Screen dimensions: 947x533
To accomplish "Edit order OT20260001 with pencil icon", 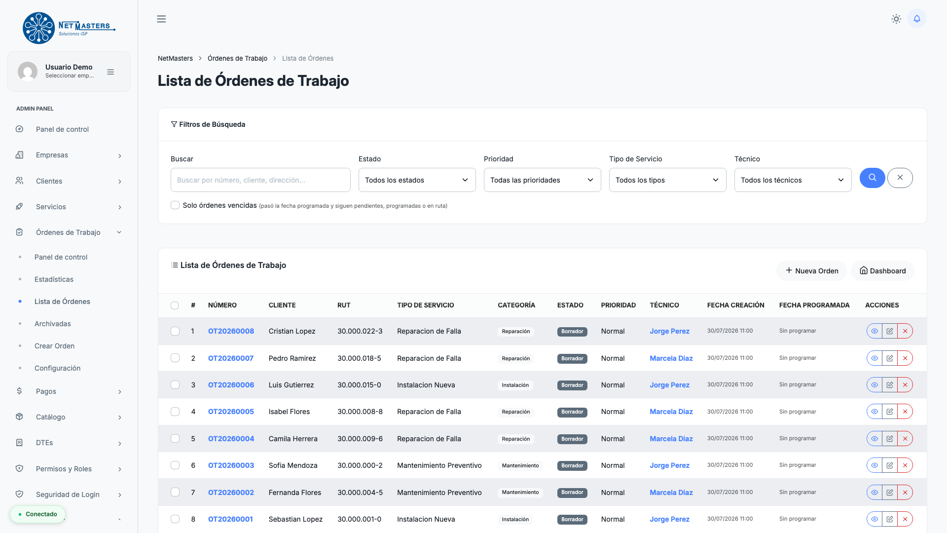I will (x=890, y=519).
